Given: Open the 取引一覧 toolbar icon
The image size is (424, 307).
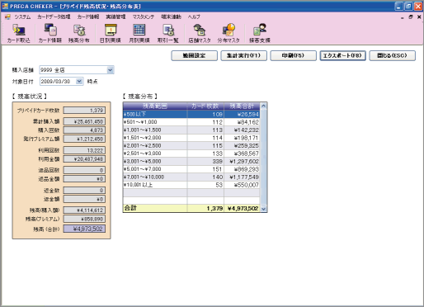Looking at the screenshot, I should click(168, 33).
